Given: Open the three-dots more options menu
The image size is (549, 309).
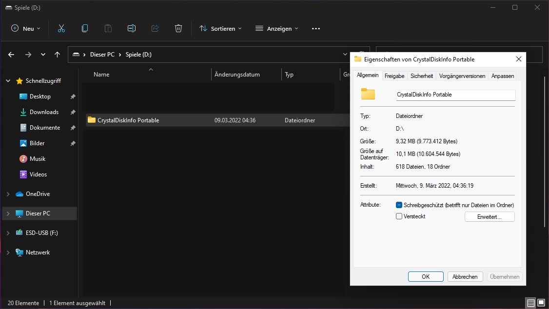Looking at the screenshot, I should [316, 29].
